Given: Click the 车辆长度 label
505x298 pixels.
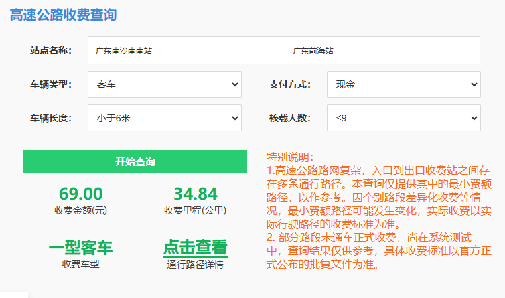Looking at the screenshot, I should (51, 118).
